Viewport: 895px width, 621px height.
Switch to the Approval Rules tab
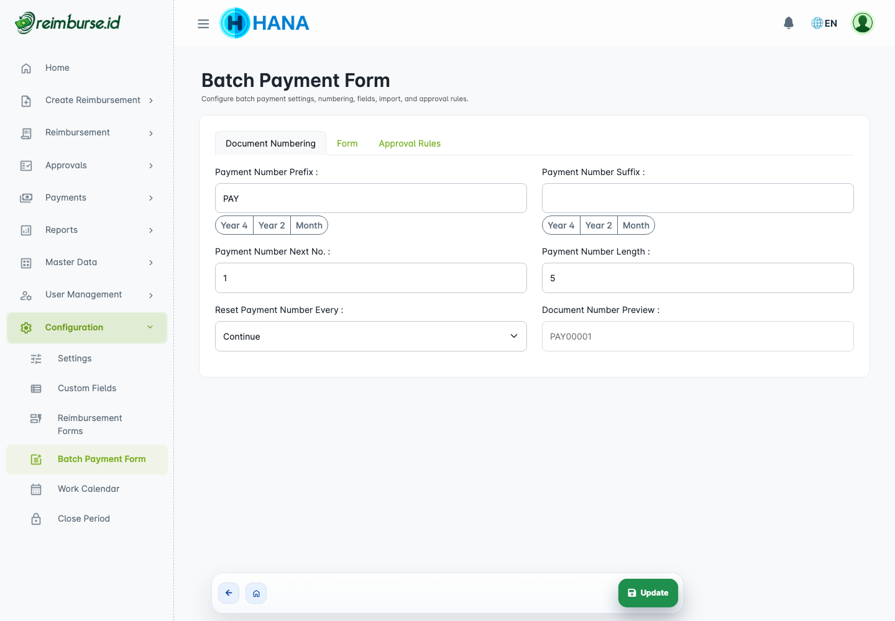click(410, 143)
